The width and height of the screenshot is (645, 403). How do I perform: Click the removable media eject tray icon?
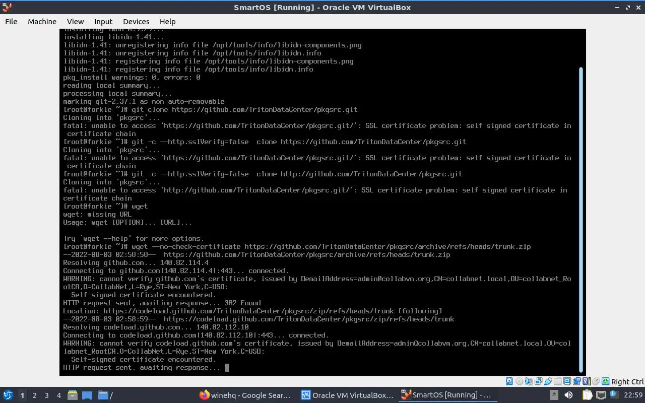click(554, 395)
